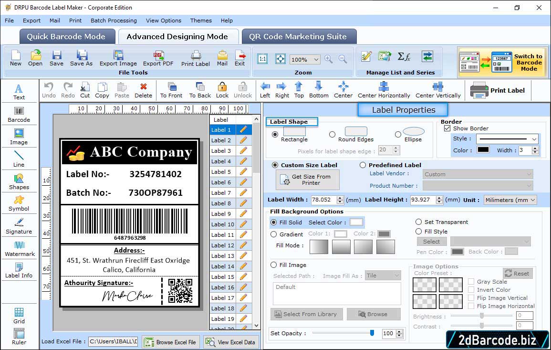Increase the Label Width stepper
Screen dimensions: 551x350
tap(340, 198)
